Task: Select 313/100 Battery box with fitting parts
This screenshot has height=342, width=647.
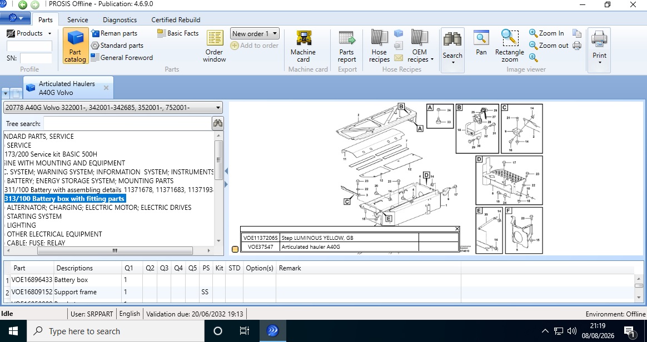Action: (x=65, y=199)
